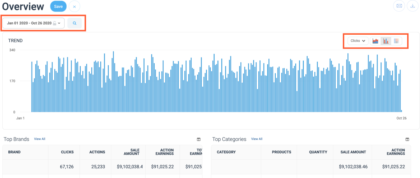Switch to heatmap chart view
This screenshot has width=420, height=178.
tap(396, 41)
